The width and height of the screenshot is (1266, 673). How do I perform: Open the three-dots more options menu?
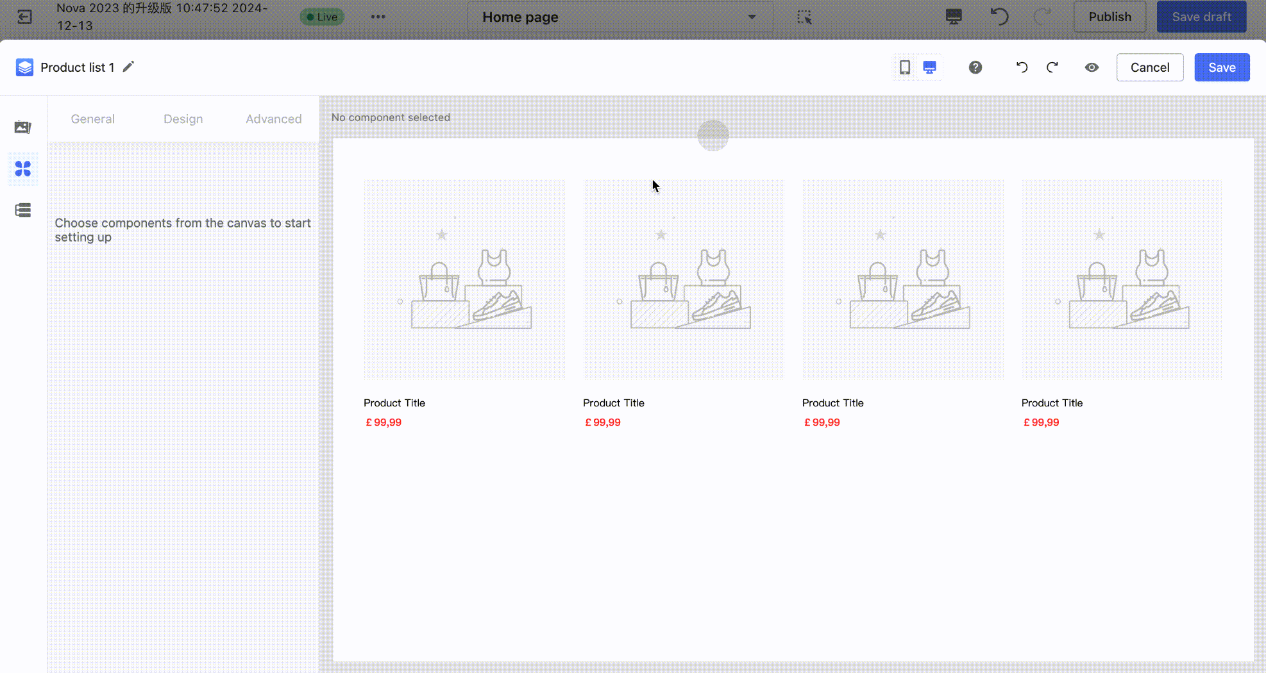click(x=378, y=17)
